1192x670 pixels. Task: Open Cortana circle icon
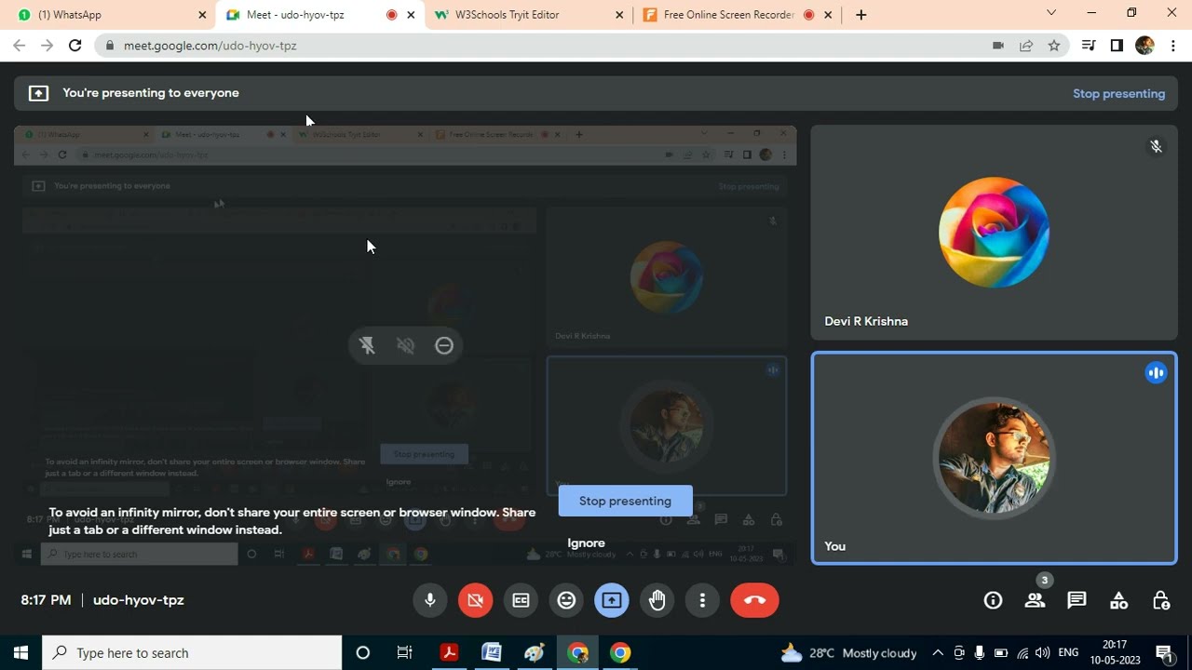click(x=363, y=653)
